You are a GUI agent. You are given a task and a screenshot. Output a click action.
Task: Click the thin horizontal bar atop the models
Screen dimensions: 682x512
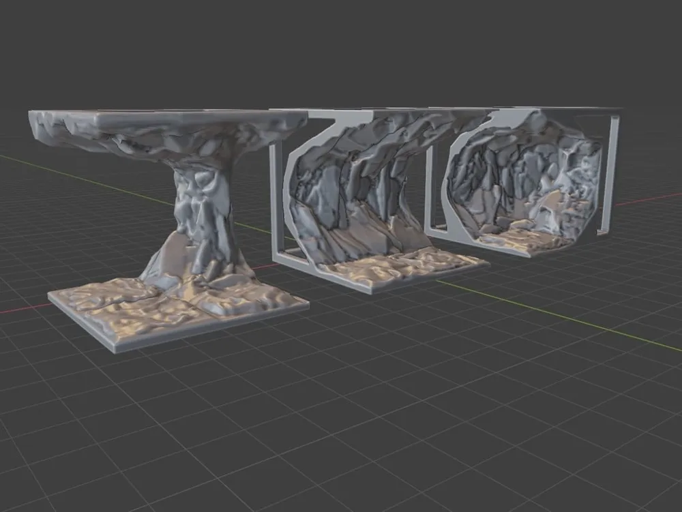coord(477,111)
